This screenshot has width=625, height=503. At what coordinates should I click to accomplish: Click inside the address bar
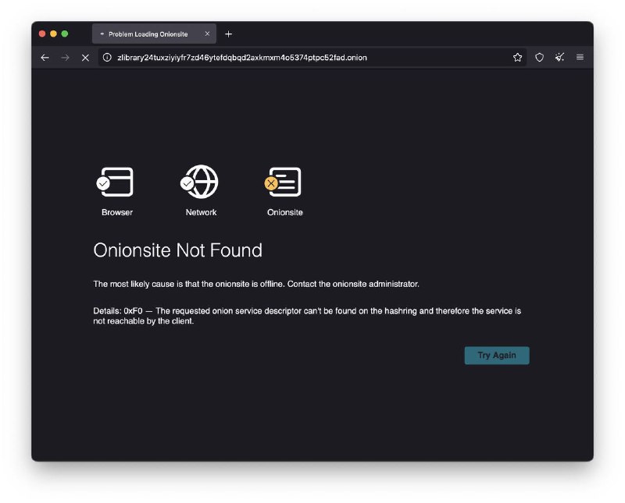pos(312,57)
